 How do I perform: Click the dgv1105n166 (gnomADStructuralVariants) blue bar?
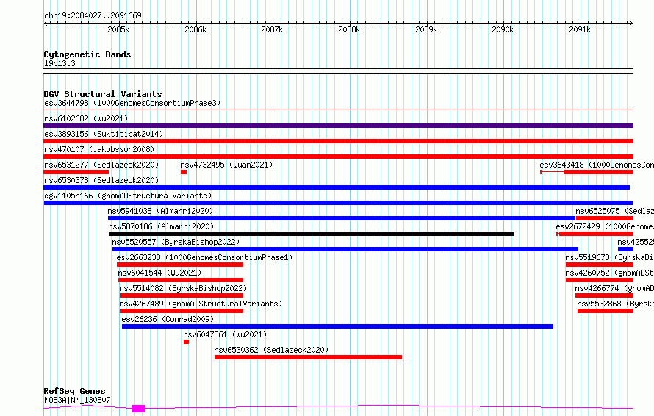(x=338, y=203)
